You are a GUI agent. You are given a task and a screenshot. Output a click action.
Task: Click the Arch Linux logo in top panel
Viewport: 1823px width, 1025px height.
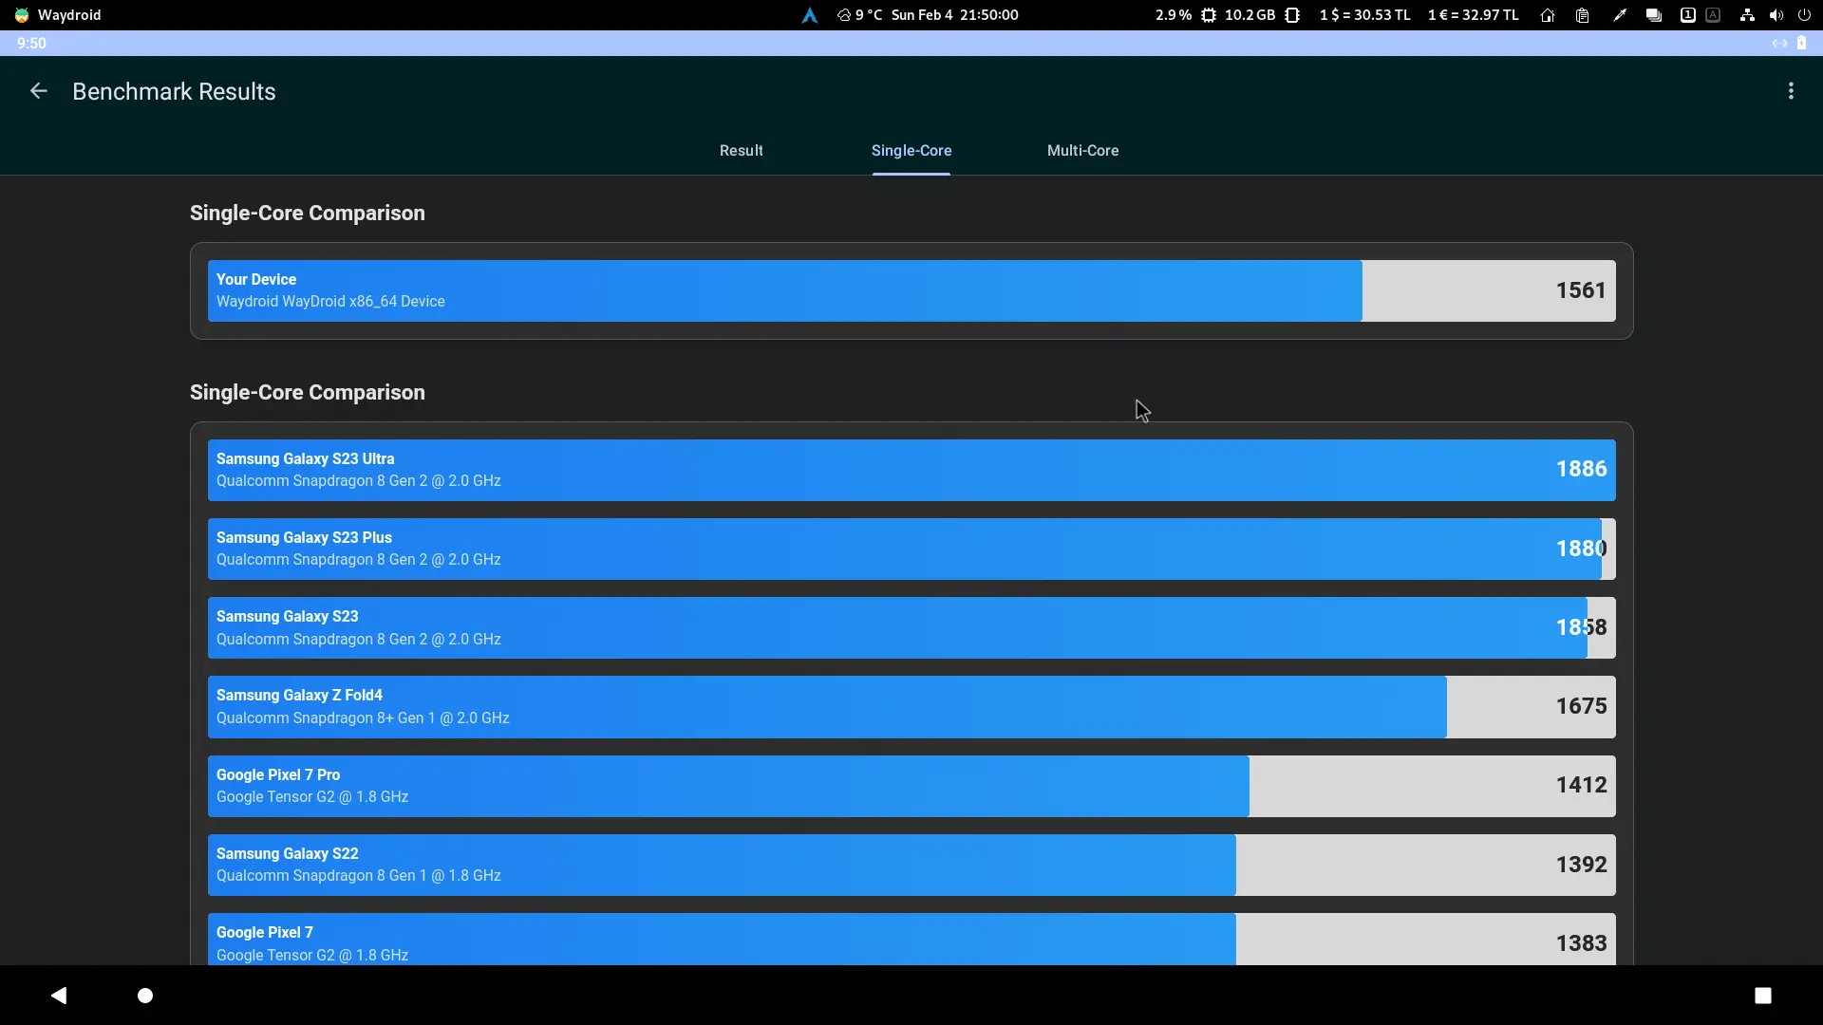pyautogui.click(x=809, y=15)
